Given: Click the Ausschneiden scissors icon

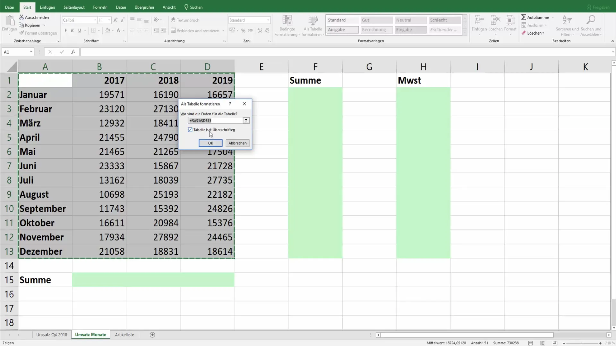Looking at the screenshot, I should coord(21,17).
